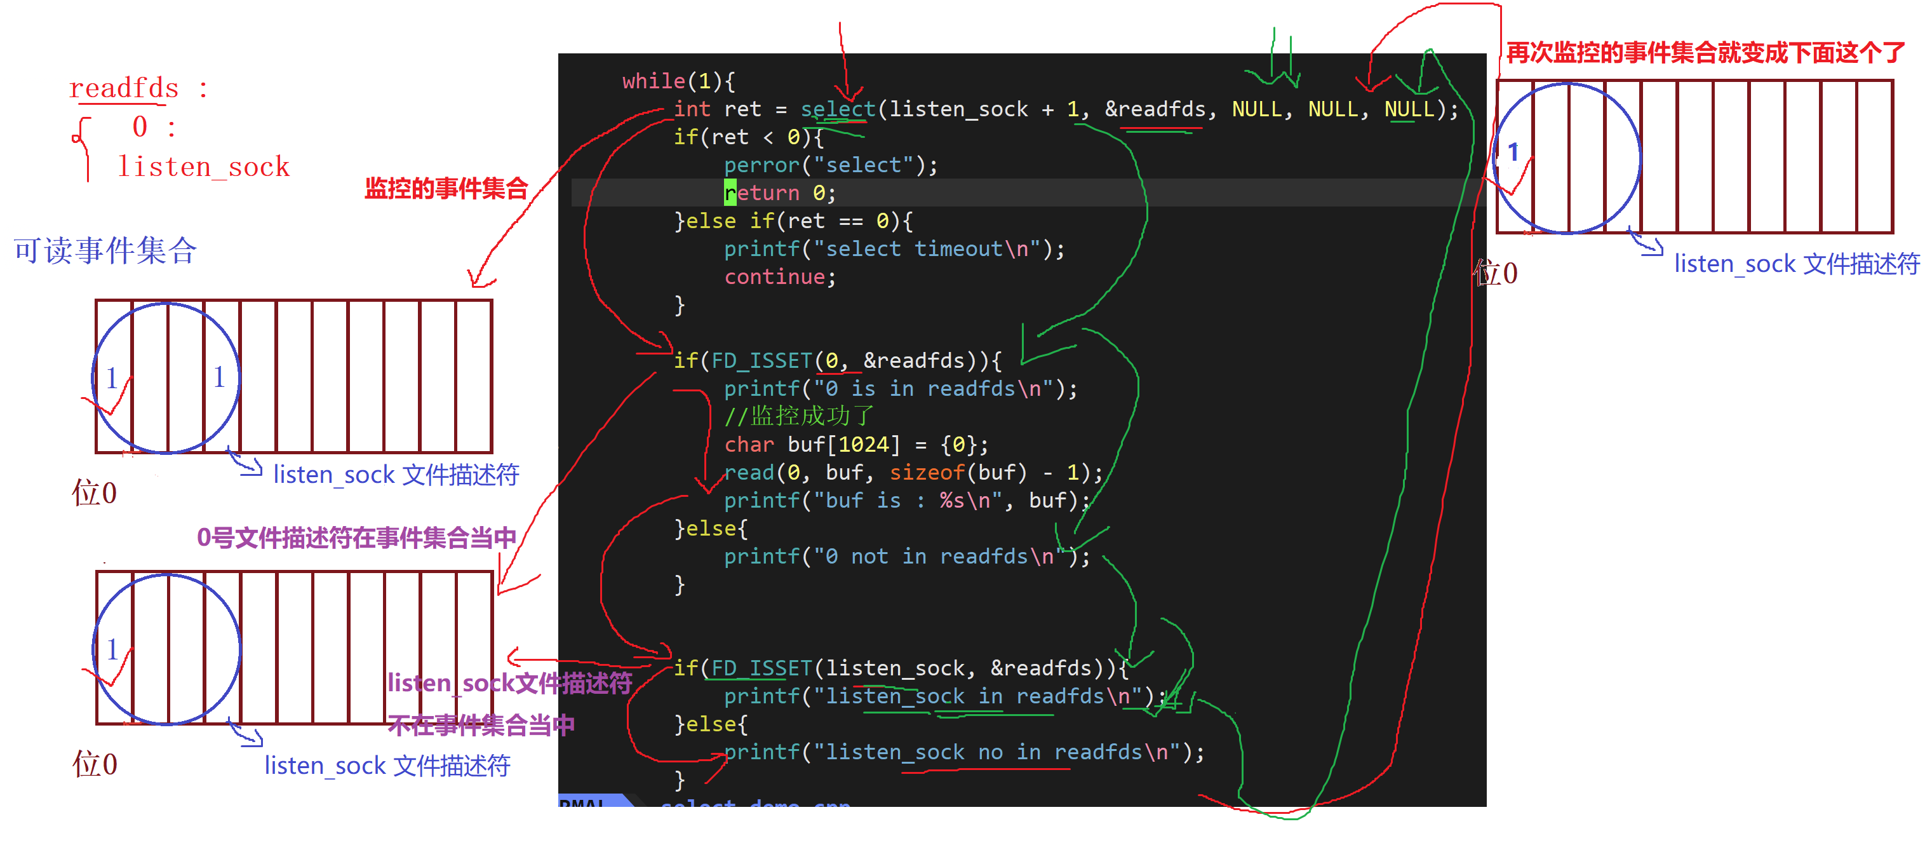This screenshot has width=1925, height=852.
Task: Click the green comment '//监控成功了'
Action: (798, 416)
